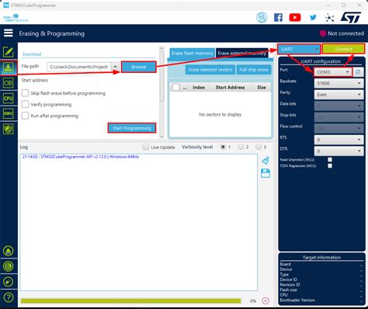Select verbosity level 1
Image resolution: width=368 pixels, height=309 pixels.
pyautogui.click(x=223, y=147)
